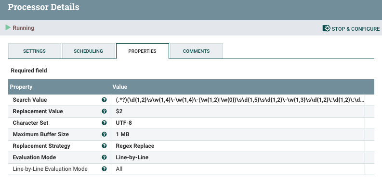Open the Settings tab
Viewport: 382px width, 178px height.
(x=34, y=51)
